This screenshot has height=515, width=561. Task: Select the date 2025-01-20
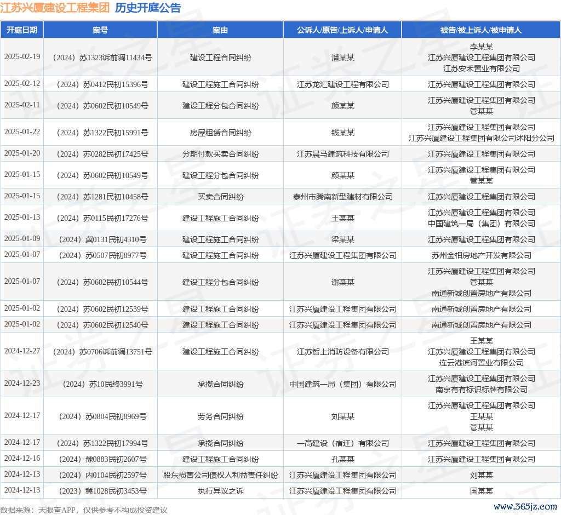pos(22,153)
